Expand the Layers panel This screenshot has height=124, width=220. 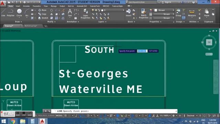pos(102,22)
